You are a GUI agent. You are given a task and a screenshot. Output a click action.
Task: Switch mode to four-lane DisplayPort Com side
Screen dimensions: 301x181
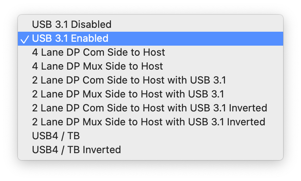[99, 52]
